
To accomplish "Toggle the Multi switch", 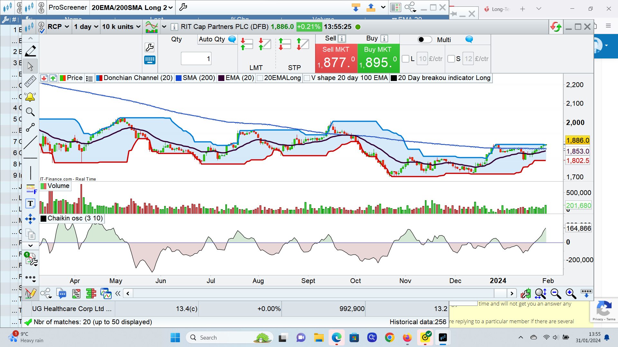I will pyautogui.click(x=425, y=40).
